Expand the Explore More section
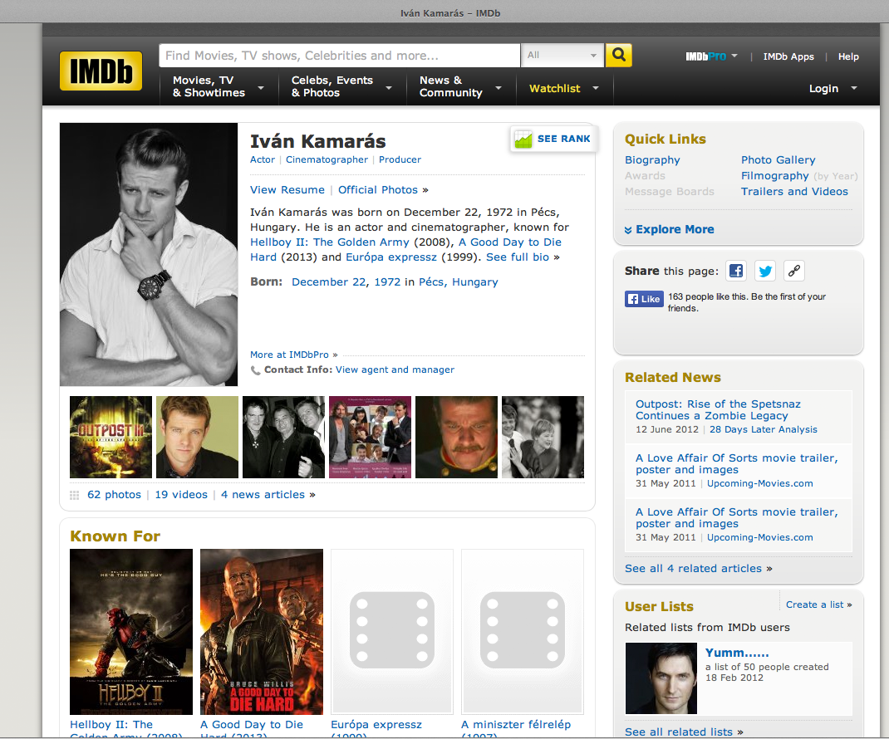The height and width of the screenshot is (739, 889). click(x=669, y=229)
